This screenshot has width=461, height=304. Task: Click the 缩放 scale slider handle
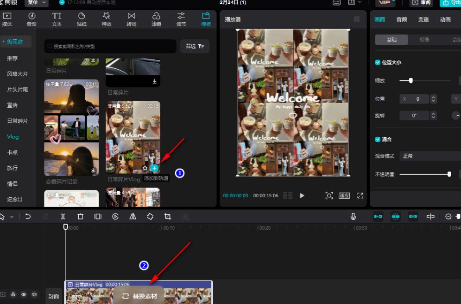click(x=410, y=80)
